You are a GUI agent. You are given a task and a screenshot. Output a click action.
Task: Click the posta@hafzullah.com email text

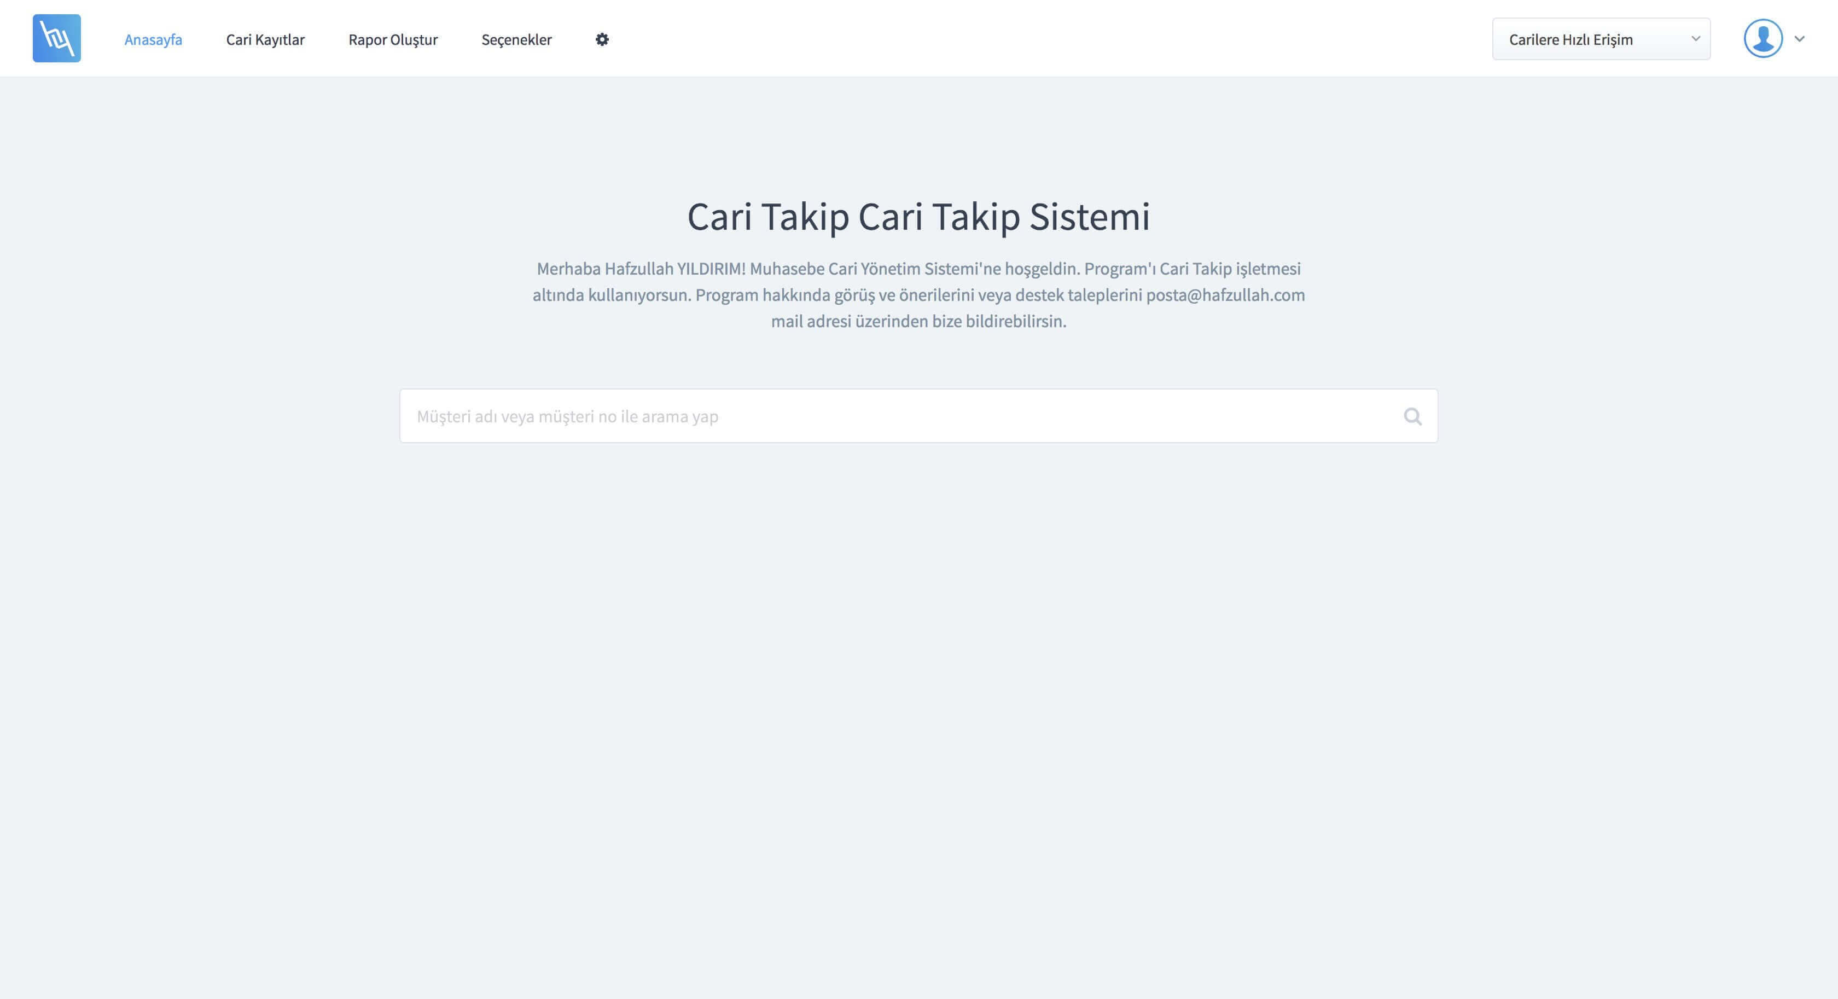coord(1225,295)
